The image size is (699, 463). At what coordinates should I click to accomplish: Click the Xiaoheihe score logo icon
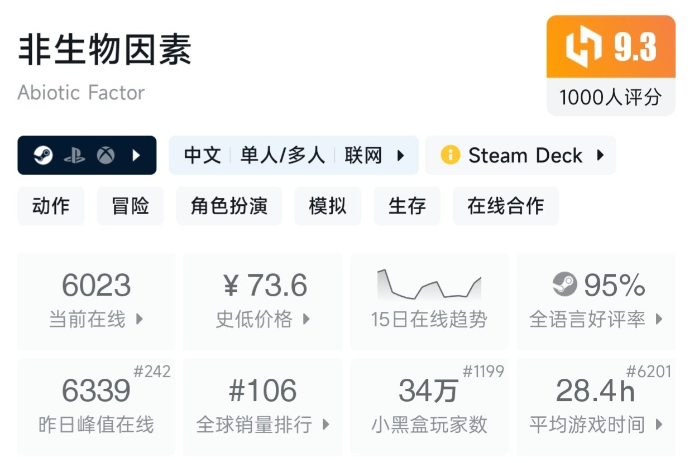point(583,47)
